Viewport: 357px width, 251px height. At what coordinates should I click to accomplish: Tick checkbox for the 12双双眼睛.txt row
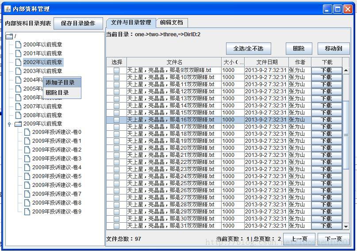tap(117, 91)
